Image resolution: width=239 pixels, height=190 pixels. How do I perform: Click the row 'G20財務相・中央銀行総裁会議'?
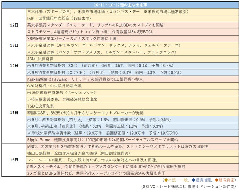(x=132, y=86)
